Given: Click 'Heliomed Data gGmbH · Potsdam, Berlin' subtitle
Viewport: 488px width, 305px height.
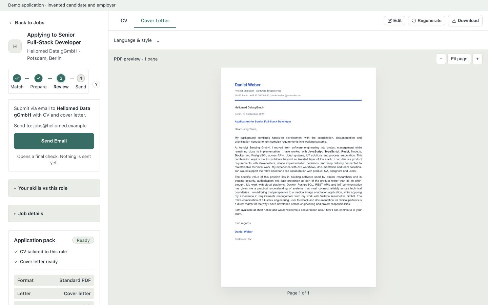Looking at the screenshot, I should (x=54, y=55).
